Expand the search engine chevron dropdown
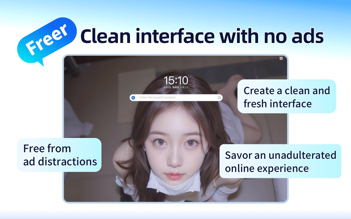351x219 pixels. [137, 98]
